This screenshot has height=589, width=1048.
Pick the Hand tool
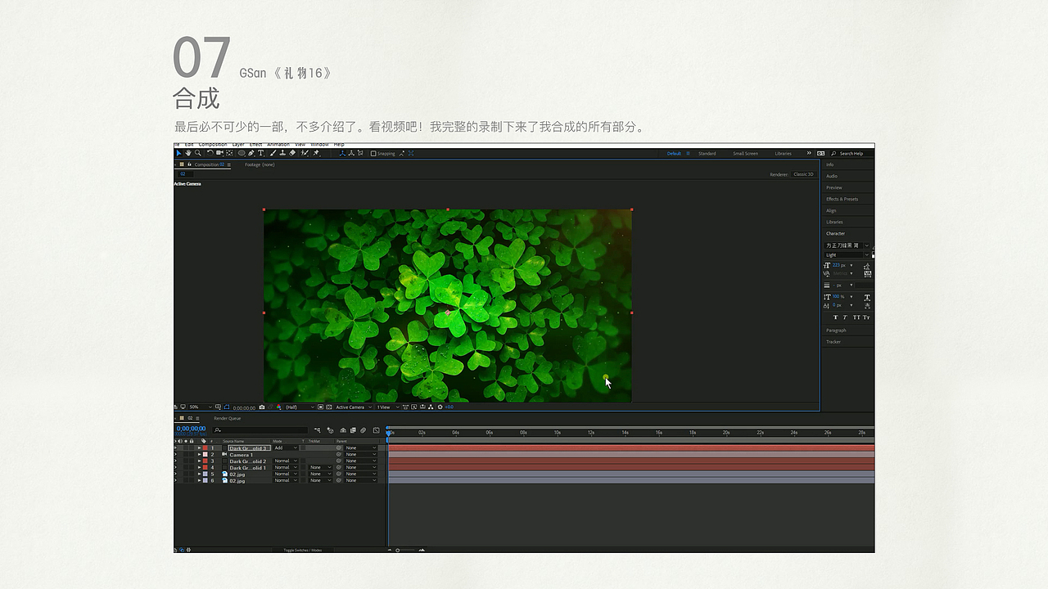coord(187,153)
